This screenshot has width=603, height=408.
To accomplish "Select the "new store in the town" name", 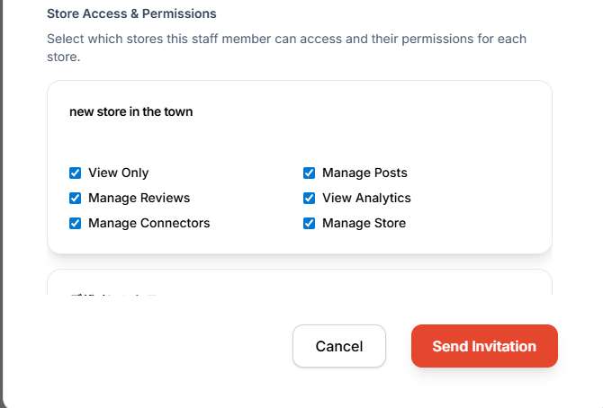I will pyautogui.click(x=130, y=112).
